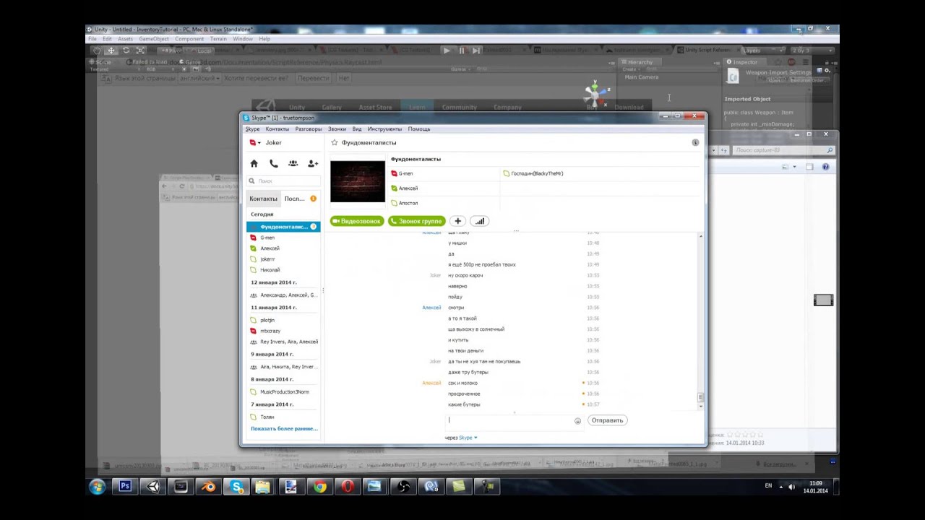Start Видеозвонок video call
This screenshot has width=925, height=520.
pyautogui.click(x=356, y=221)
